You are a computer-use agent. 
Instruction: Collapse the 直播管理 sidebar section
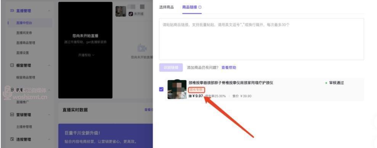[49, 11]
